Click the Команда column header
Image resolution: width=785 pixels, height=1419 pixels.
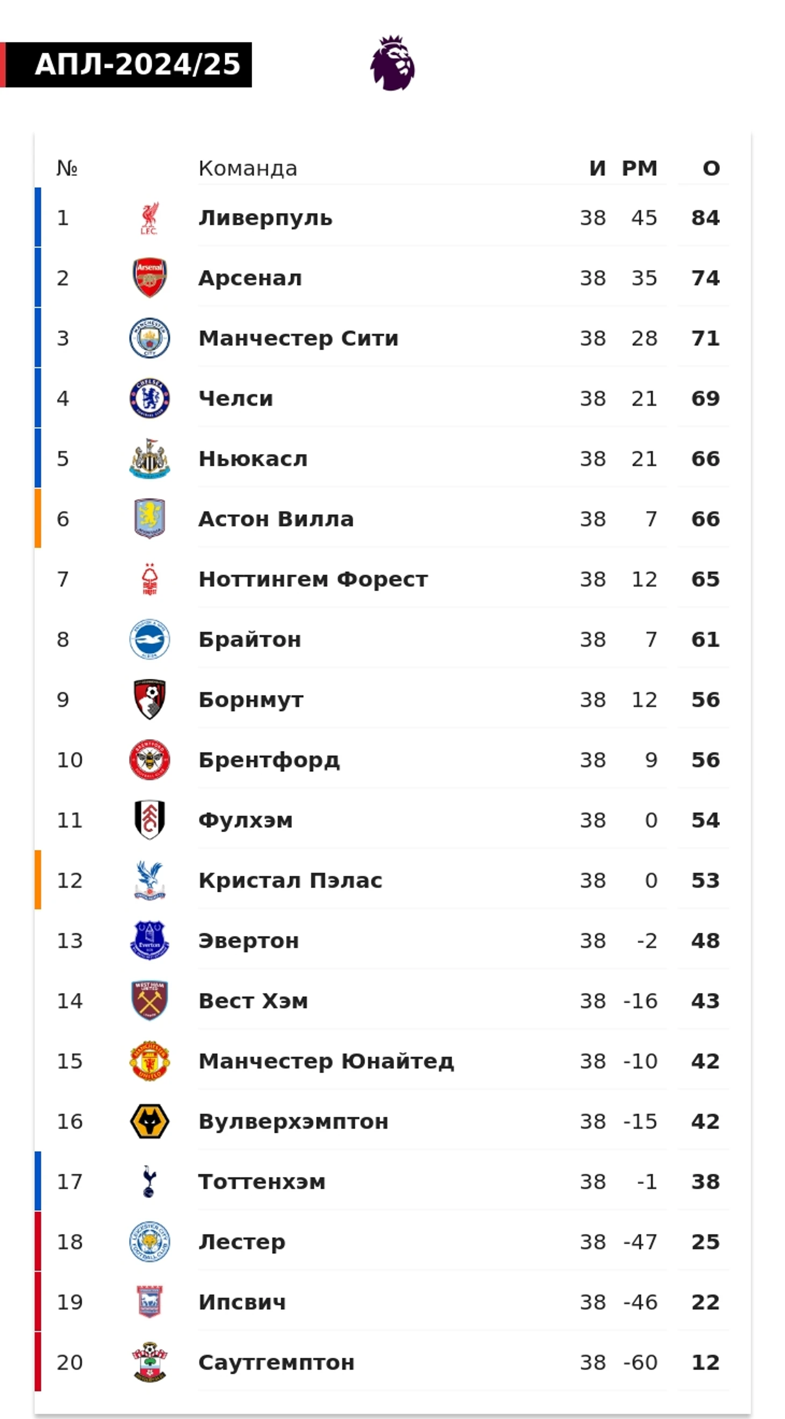pos(248,168)
